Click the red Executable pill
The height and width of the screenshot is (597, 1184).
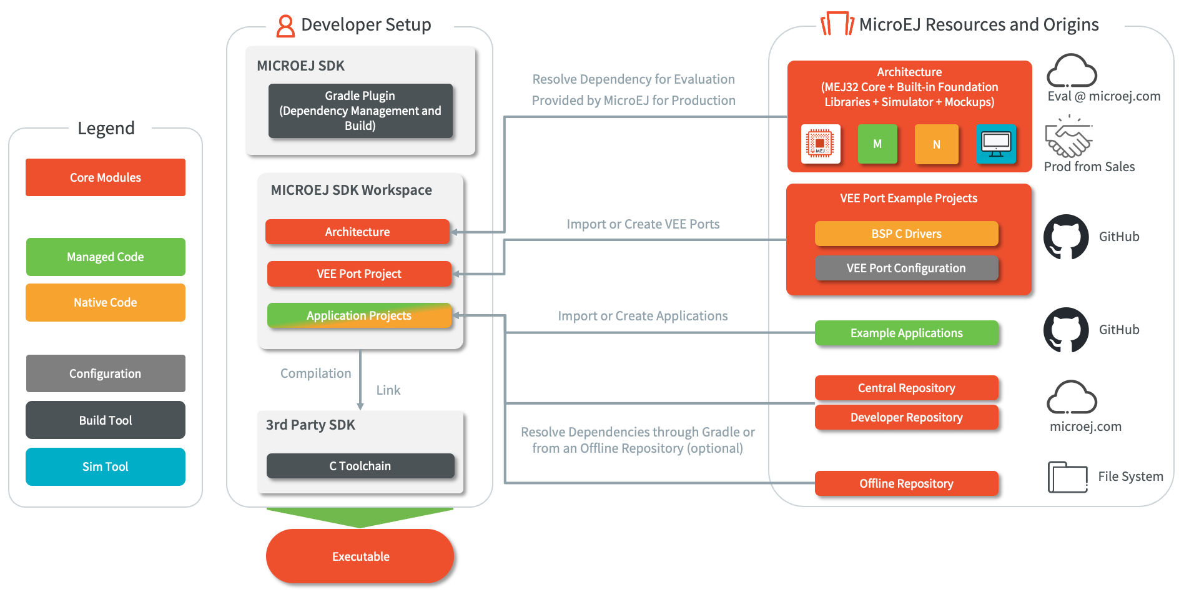(x=360, y=556)
